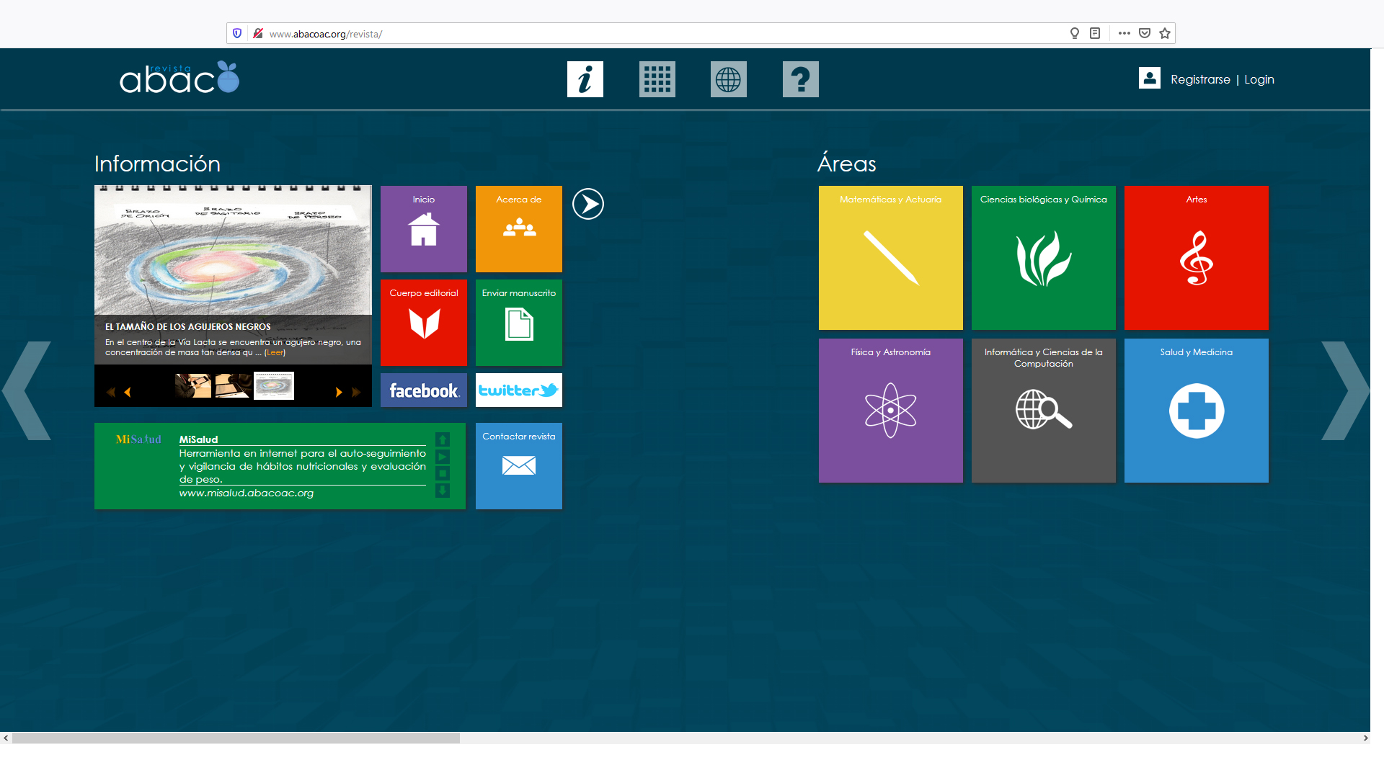Open the question mark help icon
1384x778 pixels.
click(x=800, y=79)
